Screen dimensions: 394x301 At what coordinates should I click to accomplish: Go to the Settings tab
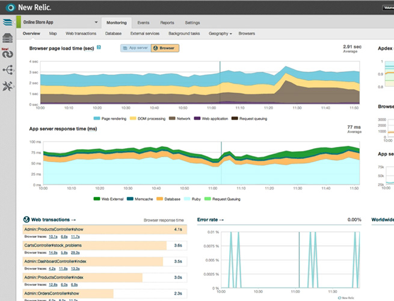pyautogui.click(x=192, y=23)
